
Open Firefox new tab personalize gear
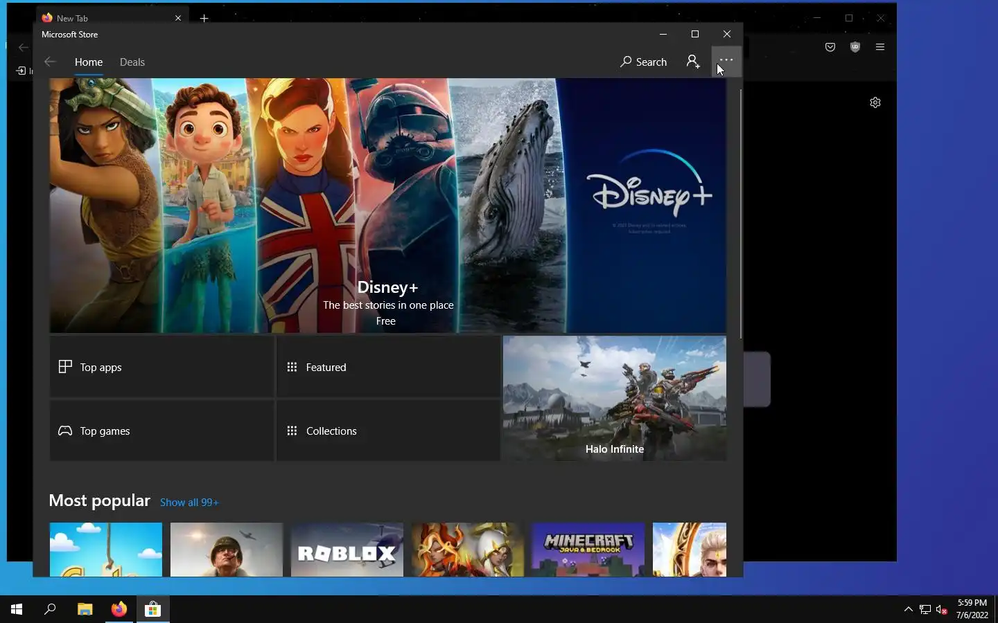[875, 102]
